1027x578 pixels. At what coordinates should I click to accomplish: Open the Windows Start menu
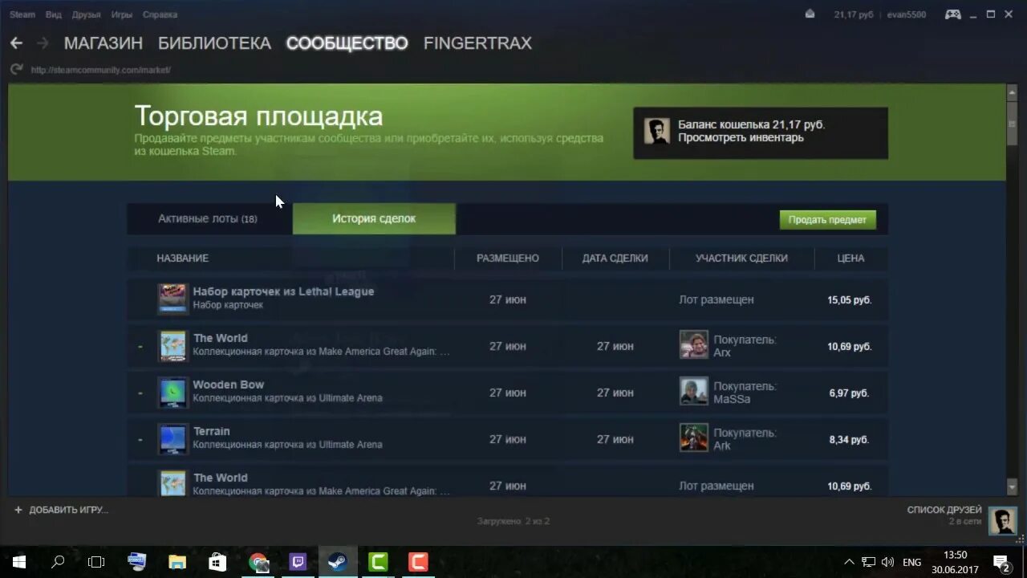pyautogui.click(x=19, y=562)
